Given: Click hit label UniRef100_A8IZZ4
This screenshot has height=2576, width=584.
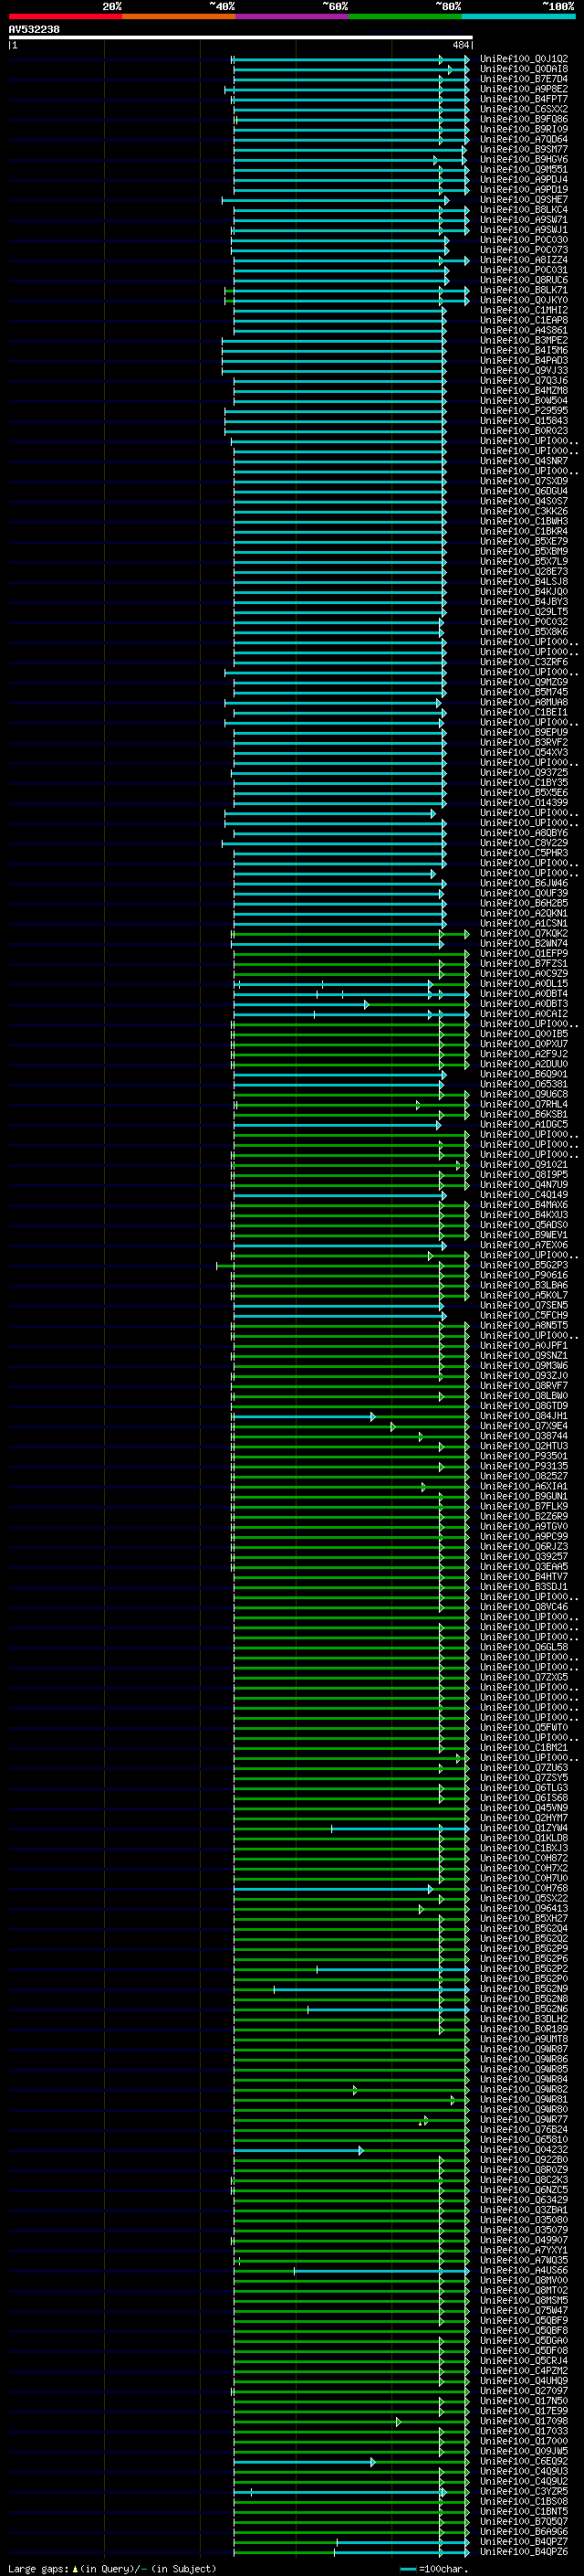Looking at the screenshot, I should [x=524, y=260].
